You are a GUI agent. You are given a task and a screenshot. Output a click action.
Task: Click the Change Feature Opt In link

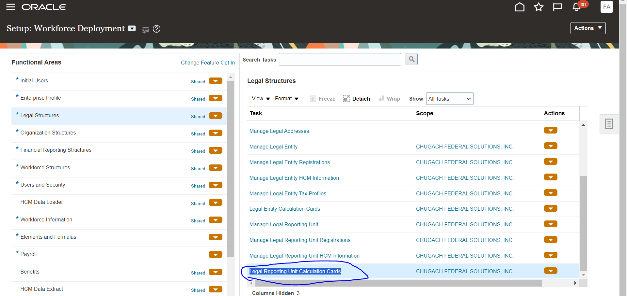[x=208, y=63]
